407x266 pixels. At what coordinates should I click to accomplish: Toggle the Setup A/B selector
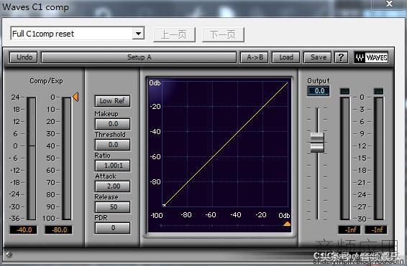pos(139,57)
